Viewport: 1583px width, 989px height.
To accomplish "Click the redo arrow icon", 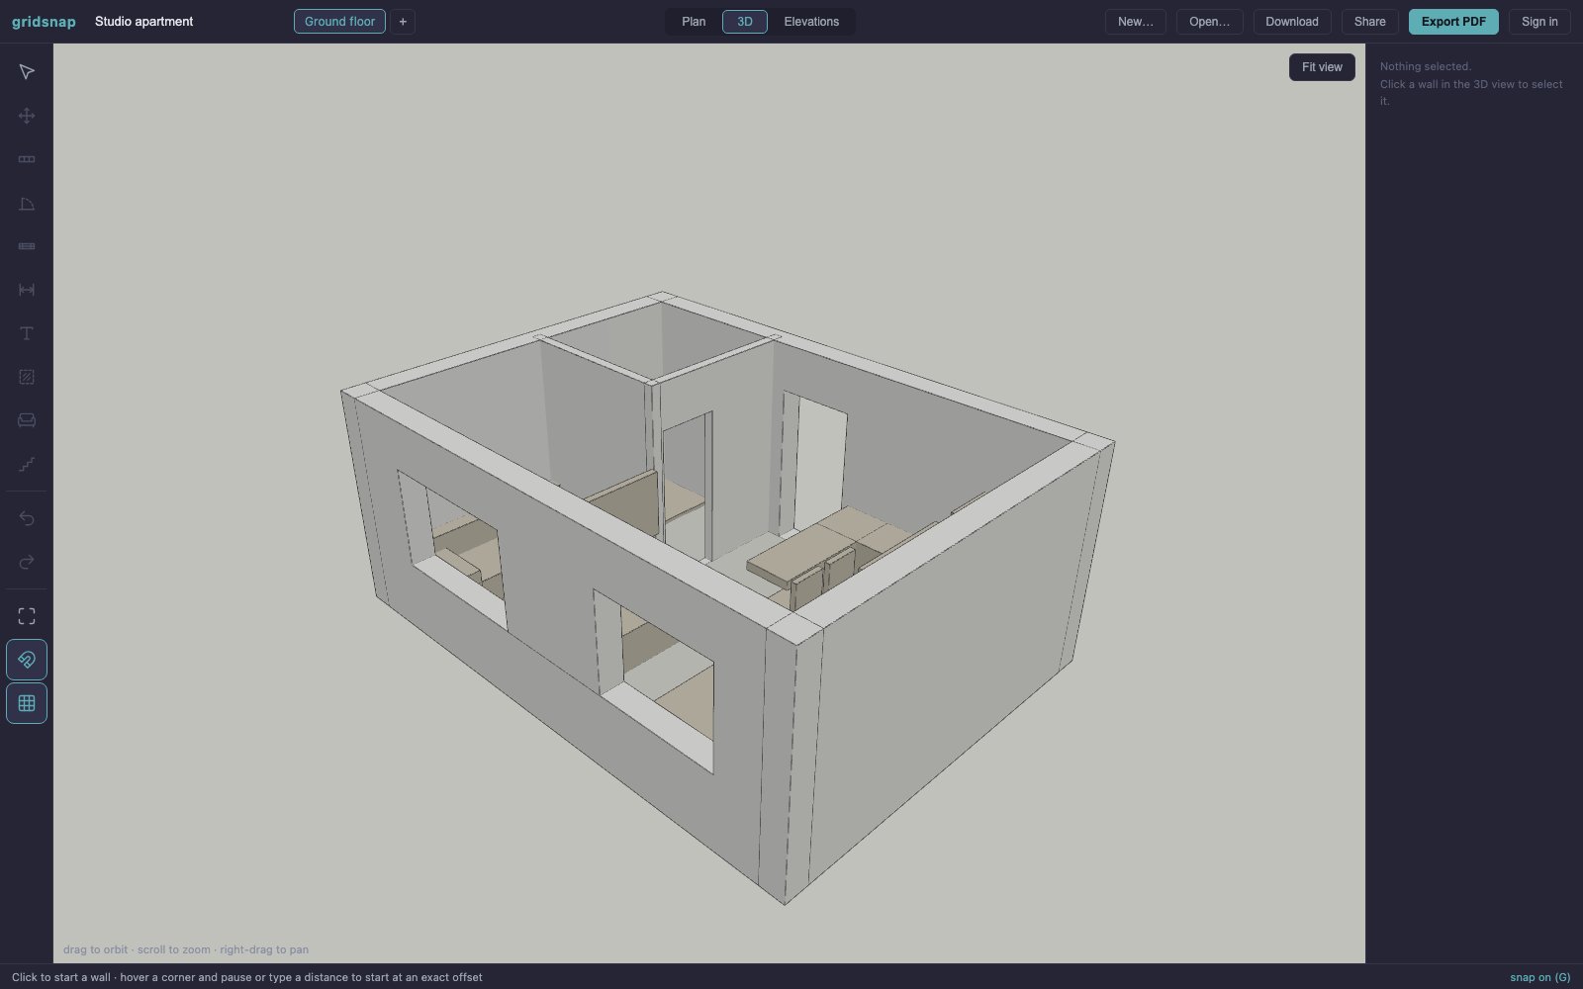I will tap(27, 562).
